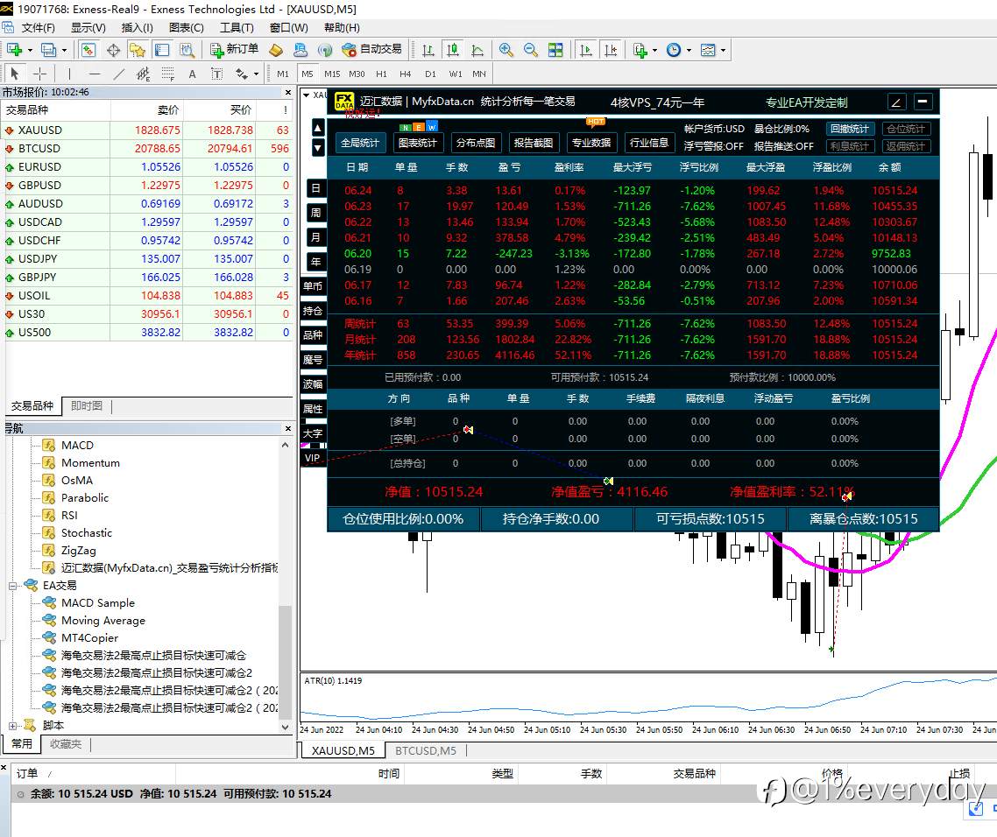Screen dimensions: 997x837
Task: Expand the 脚本 tree node
Action: [x=13, y=725]
